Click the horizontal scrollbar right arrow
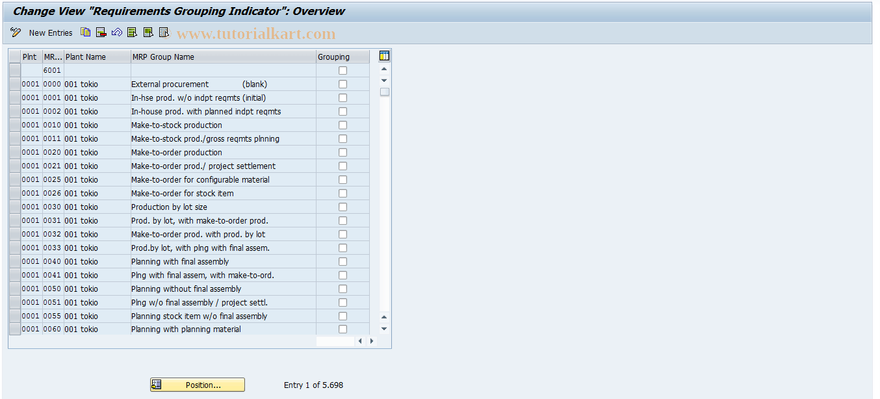The image size is (880, 399). [370, 340]
